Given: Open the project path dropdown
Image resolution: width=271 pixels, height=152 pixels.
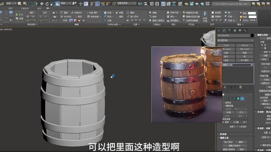Looking at the screenshot, I should tap(231, 4).
